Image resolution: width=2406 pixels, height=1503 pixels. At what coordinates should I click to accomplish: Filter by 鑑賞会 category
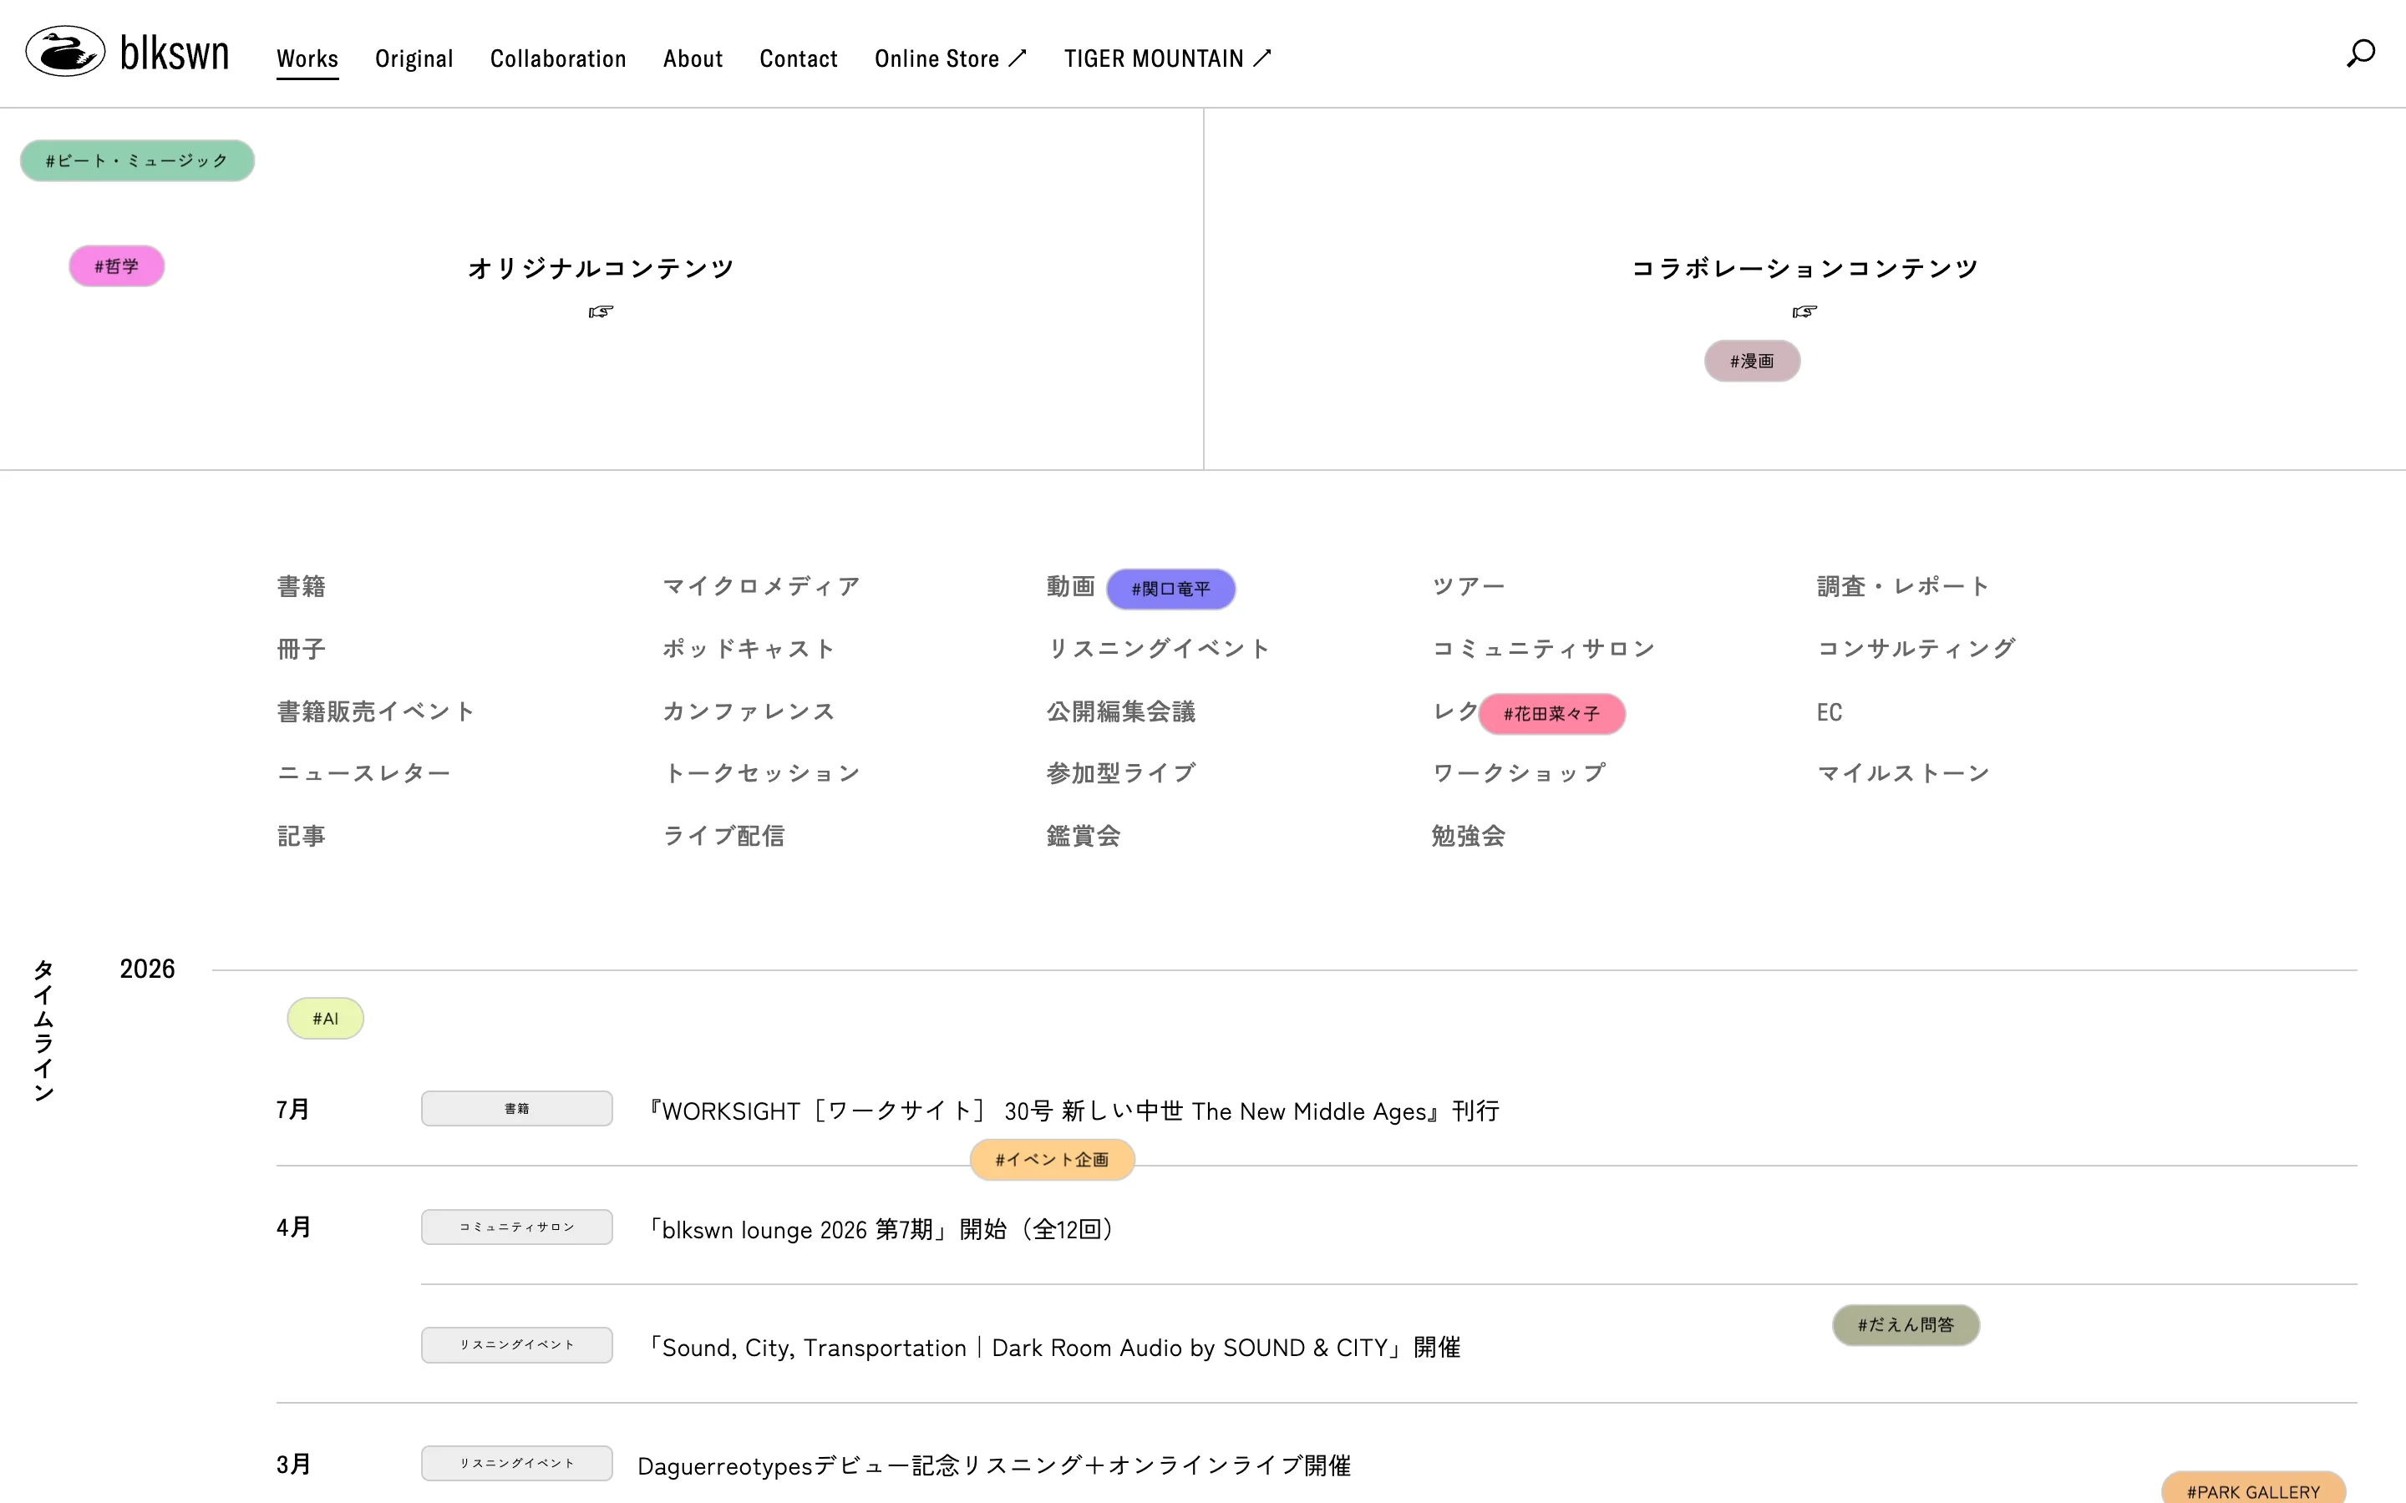point(1084,836)
